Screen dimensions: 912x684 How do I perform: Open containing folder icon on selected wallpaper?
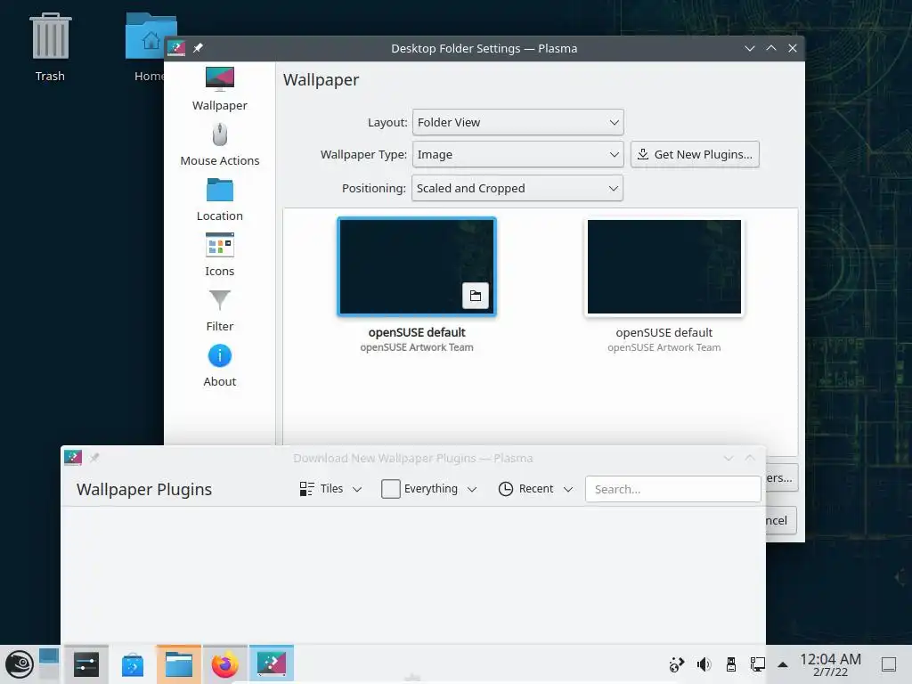coord(476,296)
